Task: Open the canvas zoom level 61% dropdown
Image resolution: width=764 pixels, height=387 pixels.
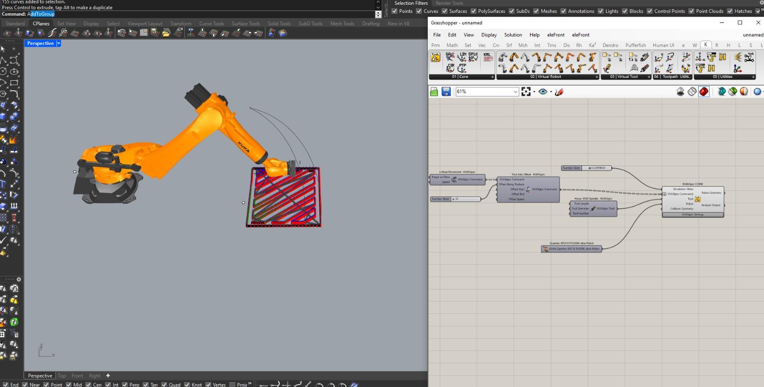Action: pos(515,92)
